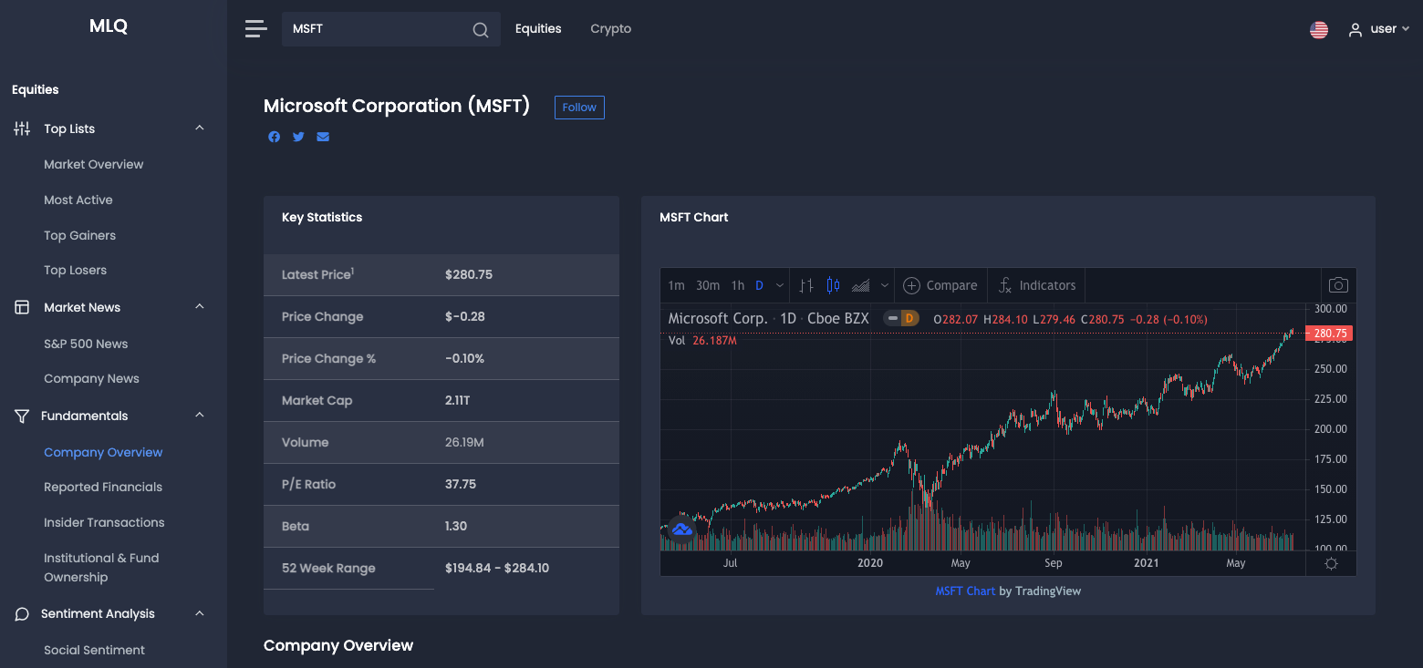
Task: Click the 280.75 price label on axis
Action: pos(1329,334)
